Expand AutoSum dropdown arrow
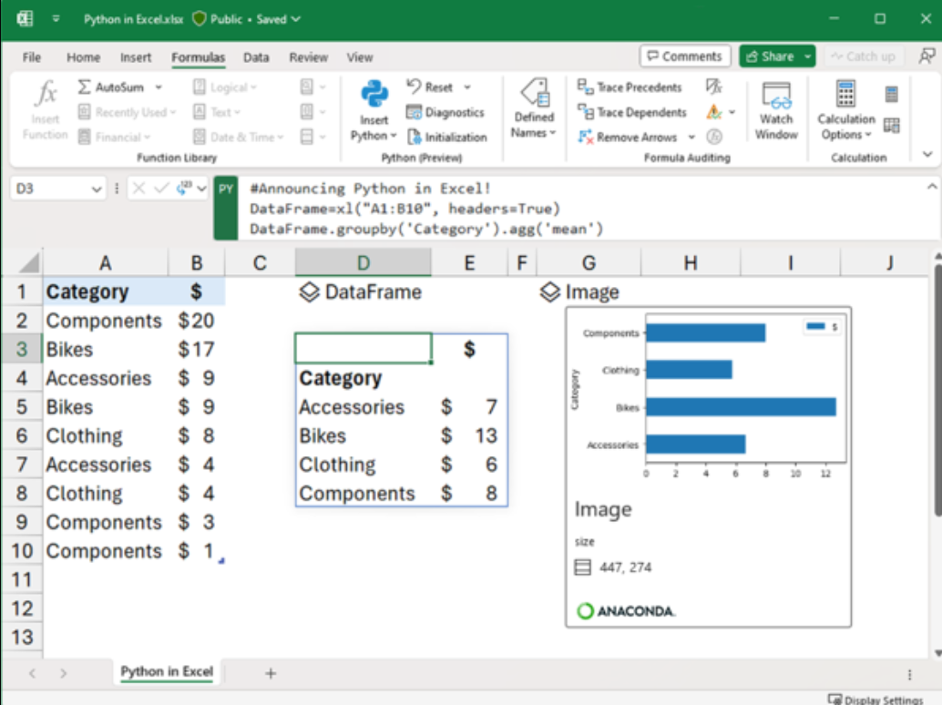 [159, 87]
